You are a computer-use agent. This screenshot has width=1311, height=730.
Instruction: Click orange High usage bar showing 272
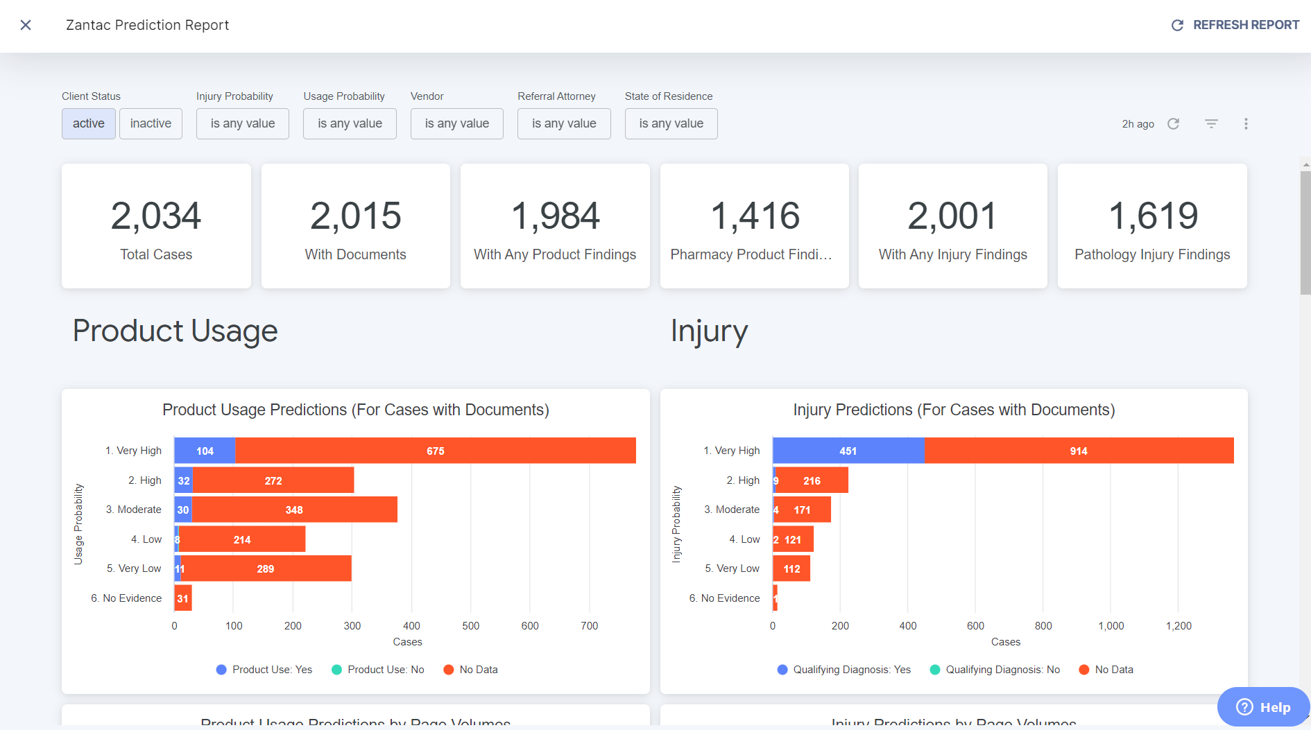[273, 480]
